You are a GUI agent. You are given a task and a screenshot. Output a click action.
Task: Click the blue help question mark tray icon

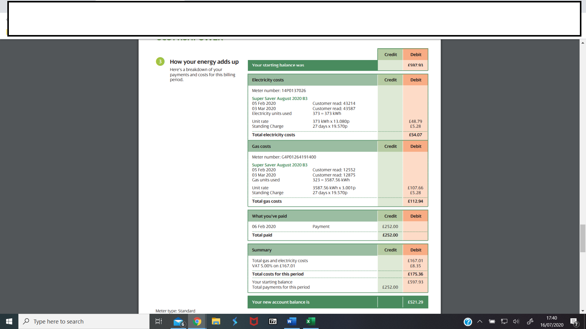[468, 321]
